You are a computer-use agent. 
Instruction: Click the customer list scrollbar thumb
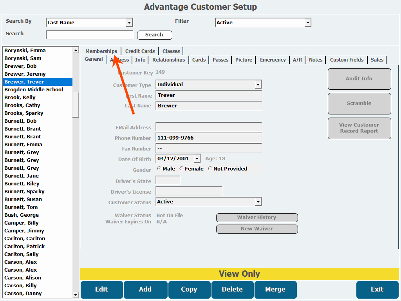click(76, 104)
